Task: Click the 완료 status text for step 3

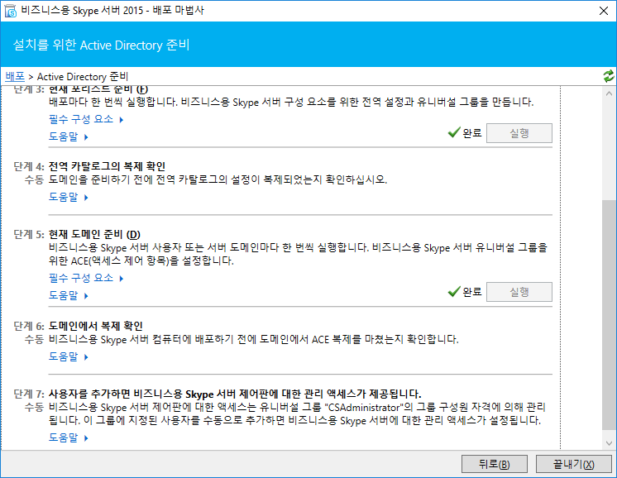Action: coord(472,133)
